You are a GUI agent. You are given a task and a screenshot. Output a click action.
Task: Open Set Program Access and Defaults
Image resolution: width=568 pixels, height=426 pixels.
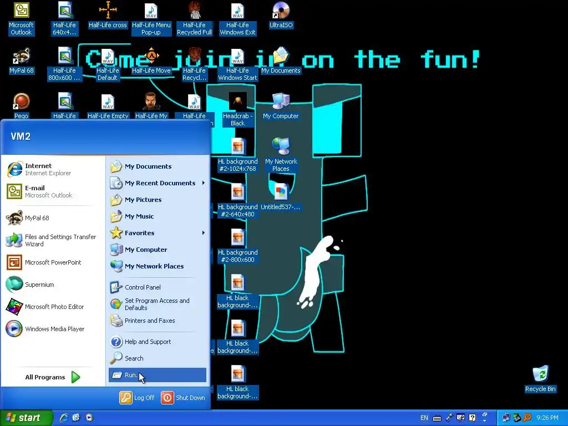158,304
